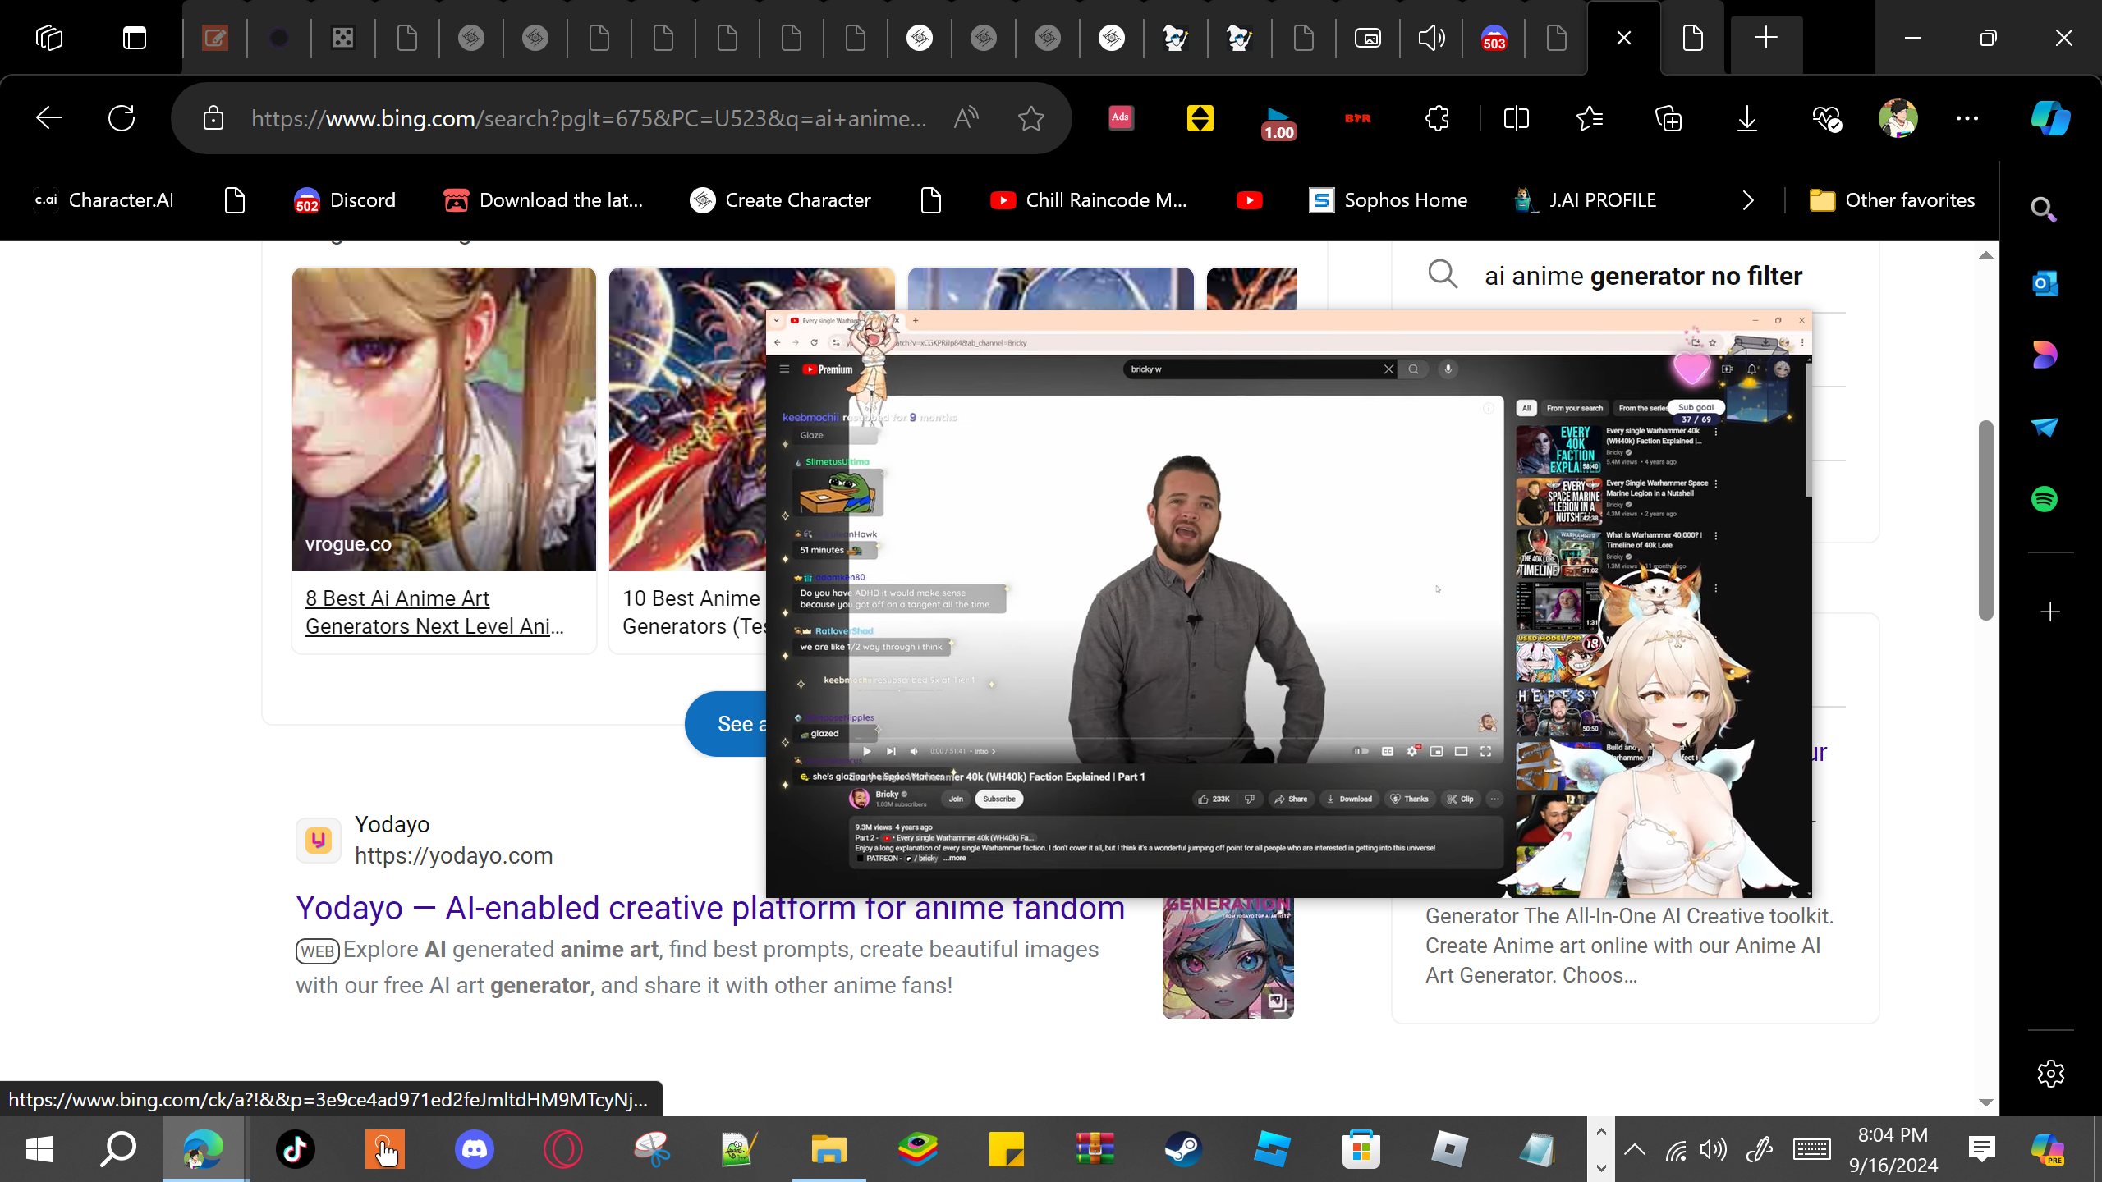This screenshot has height=1182, width=2102.
Task: Show hidden system tray icons
Action: coord(1635,1149)
